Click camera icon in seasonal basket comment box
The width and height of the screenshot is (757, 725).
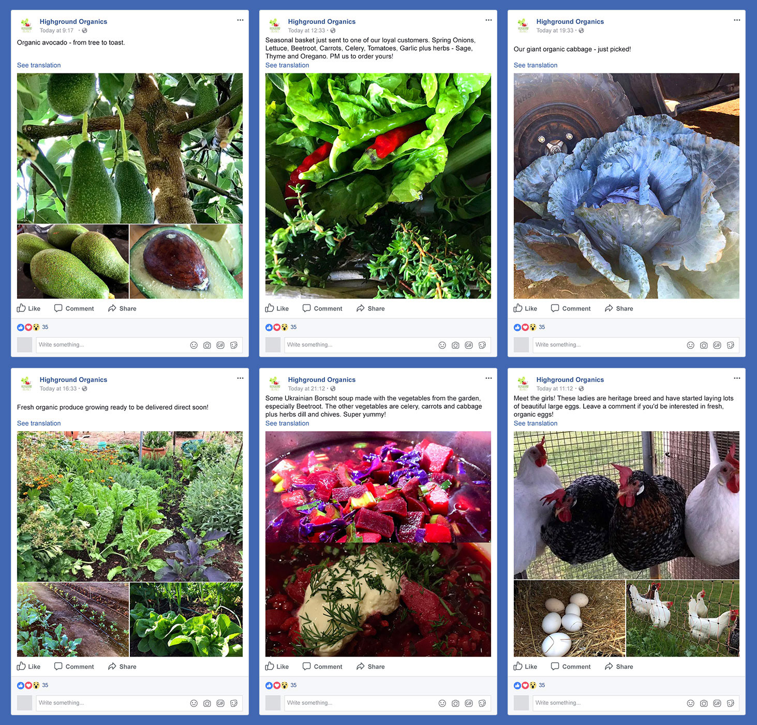(x=455, y=345)
